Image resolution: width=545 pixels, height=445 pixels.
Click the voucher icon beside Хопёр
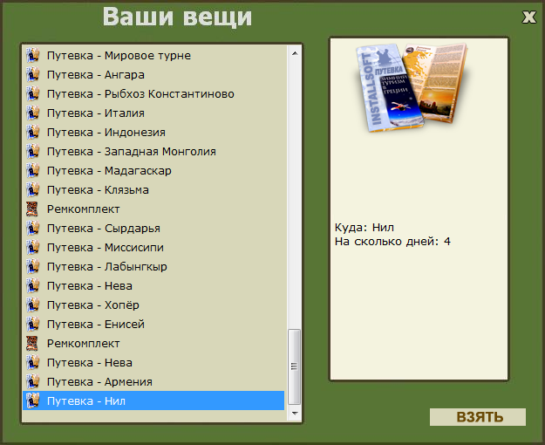click(x=32, y=305)
